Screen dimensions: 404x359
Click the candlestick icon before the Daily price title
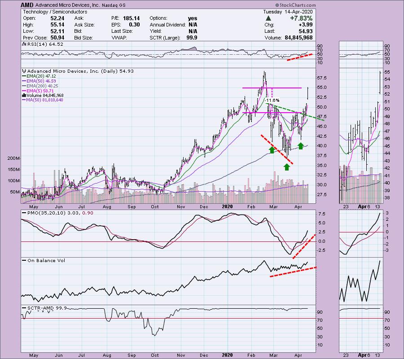[x=24, y=71]
